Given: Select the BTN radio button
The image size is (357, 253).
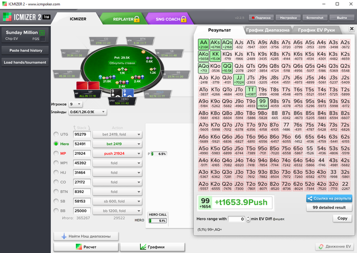Looking at the screenshot, I should [56, 191].
